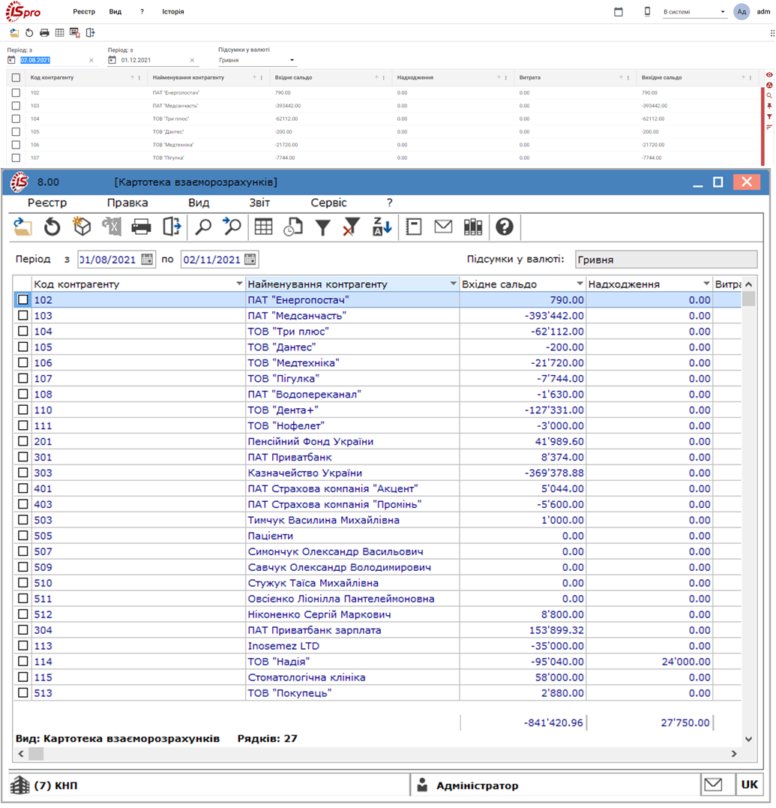Check the box for row 102 ПАТ Енергопостач
776x808 pixels.
(23, 299)
